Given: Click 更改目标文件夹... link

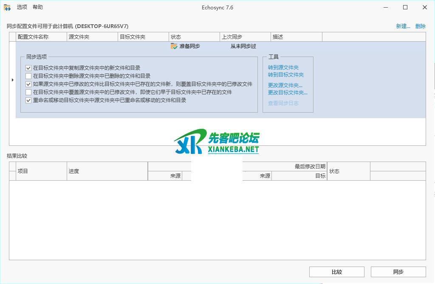Looking at the screenshot, I should [x=288, y=93].
